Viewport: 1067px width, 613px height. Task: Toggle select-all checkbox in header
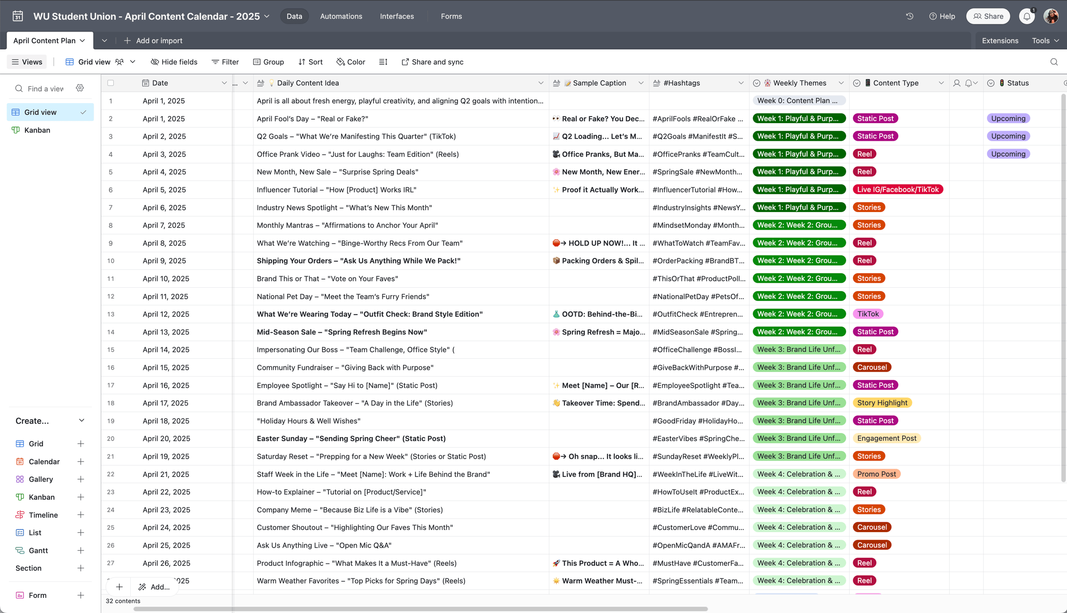(111, 83)
